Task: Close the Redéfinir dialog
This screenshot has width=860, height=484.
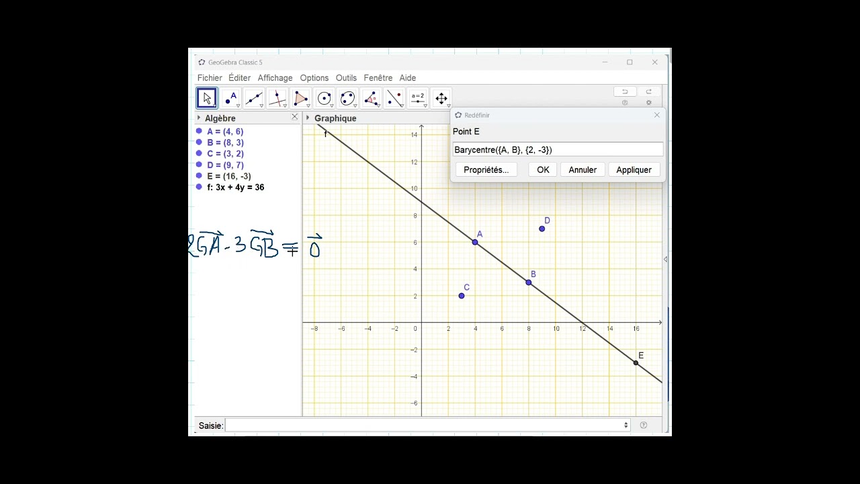Action: click(657, 115)
